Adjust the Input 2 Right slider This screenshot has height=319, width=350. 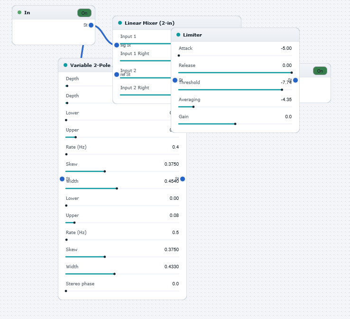click(145, 95)
